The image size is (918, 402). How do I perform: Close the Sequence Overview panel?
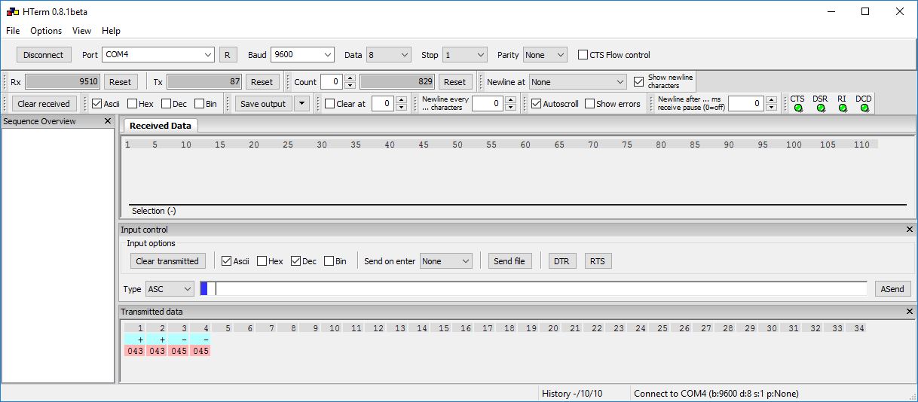(x=107, y=121)
